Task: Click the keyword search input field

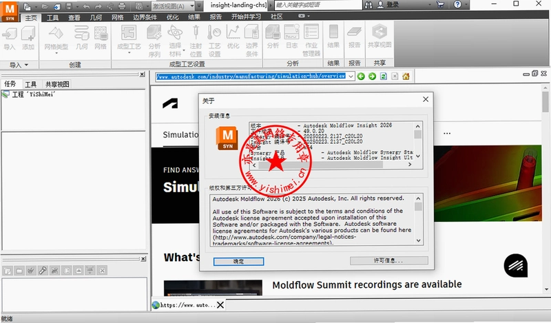Action: coord(318,5)
